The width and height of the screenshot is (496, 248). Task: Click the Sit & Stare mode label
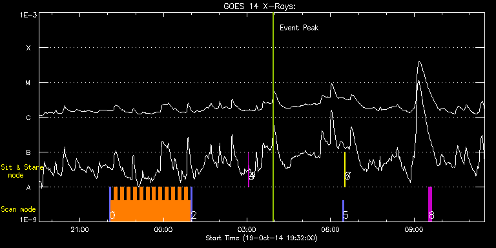(x=22, y=171)
